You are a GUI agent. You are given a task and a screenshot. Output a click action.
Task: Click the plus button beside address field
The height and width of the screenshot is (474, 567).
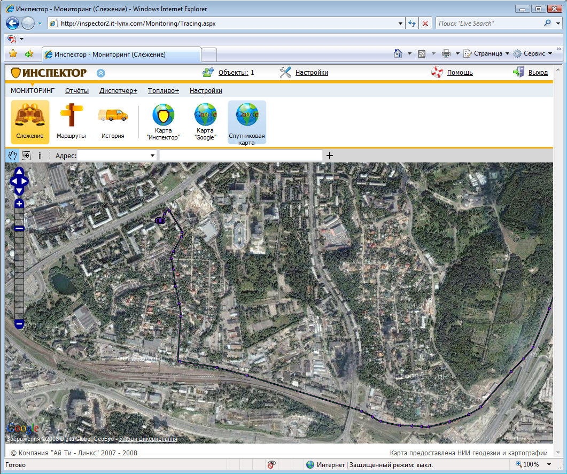pyautogui.click(x=329, y=156)
